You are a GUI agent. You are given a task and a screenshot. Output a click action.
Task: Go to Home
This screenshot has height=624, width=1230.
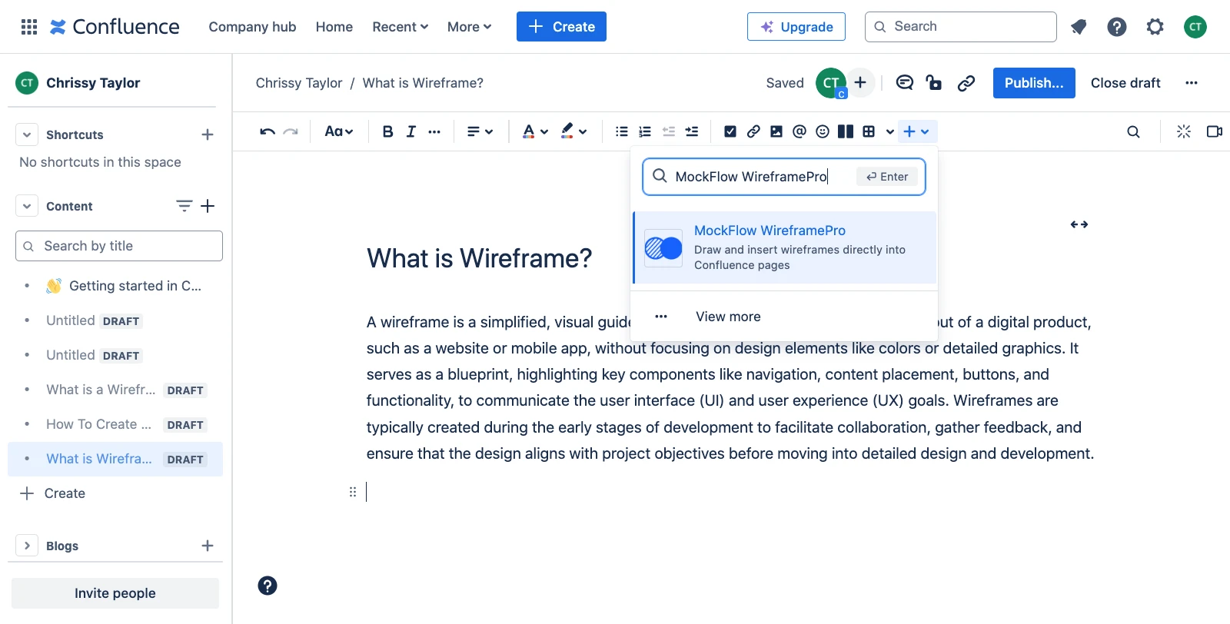point(334,27)
